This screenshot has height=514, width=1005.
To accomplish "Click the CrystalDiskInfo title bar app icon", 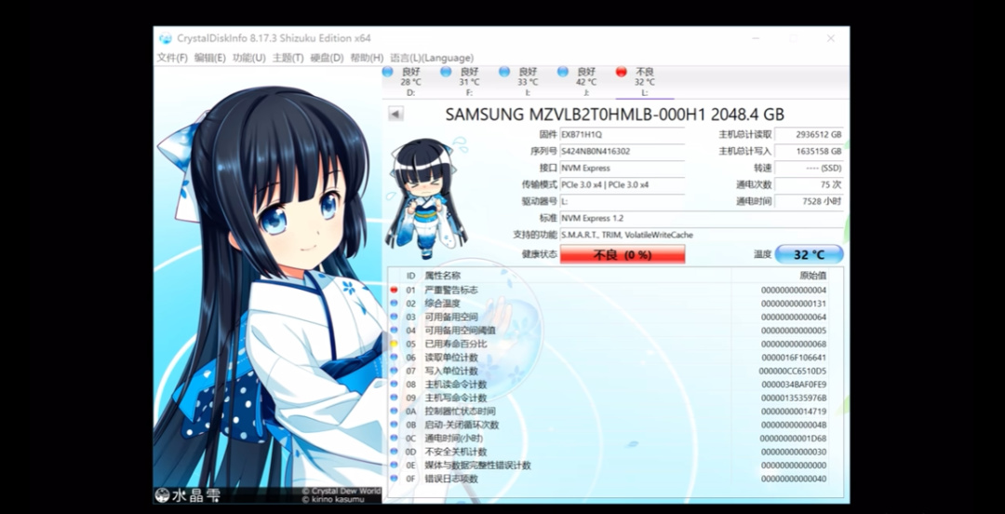I will coord(166,38).
